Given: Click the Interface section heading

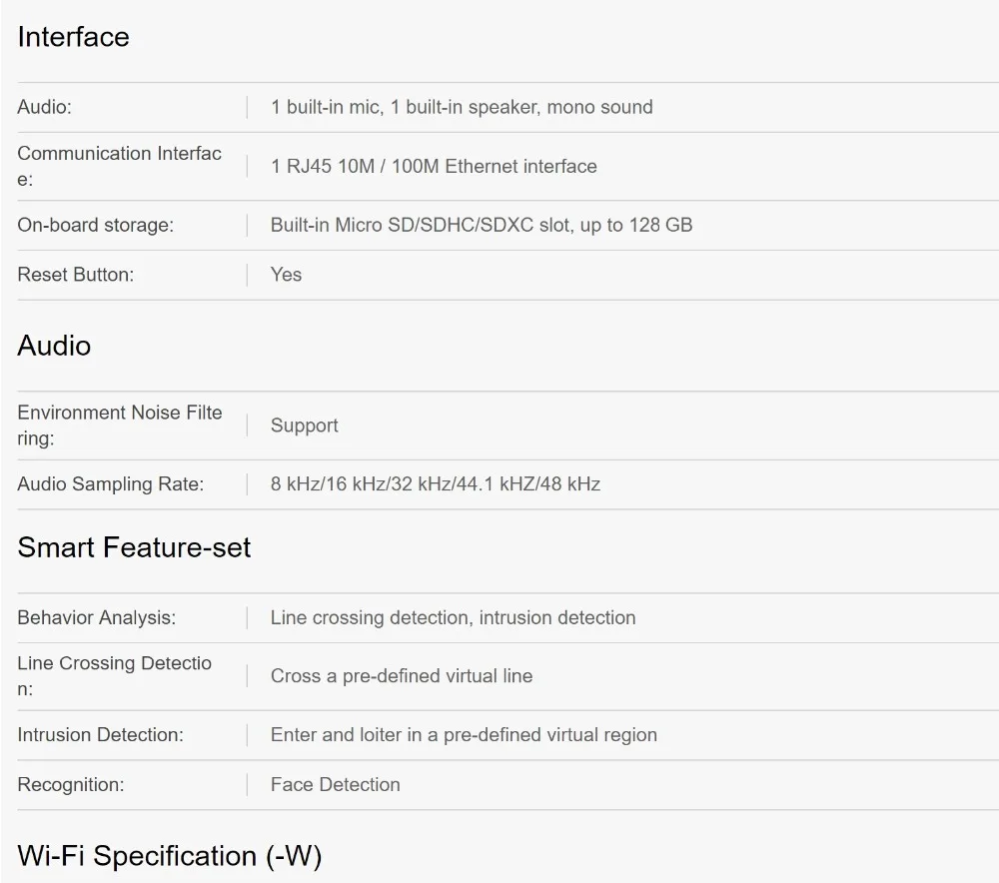Looking at the screenshot, I should pos(73,37).
